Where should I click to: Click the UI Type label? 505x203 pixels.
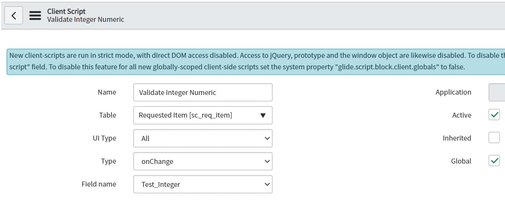[x=102, y=138]
